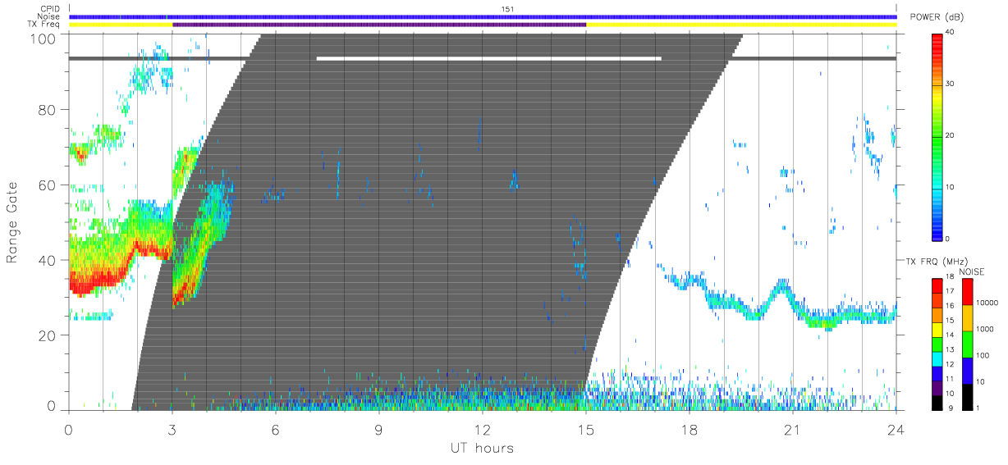
Task: Click the 3 tick on UT hours axis
Action: 172,428
